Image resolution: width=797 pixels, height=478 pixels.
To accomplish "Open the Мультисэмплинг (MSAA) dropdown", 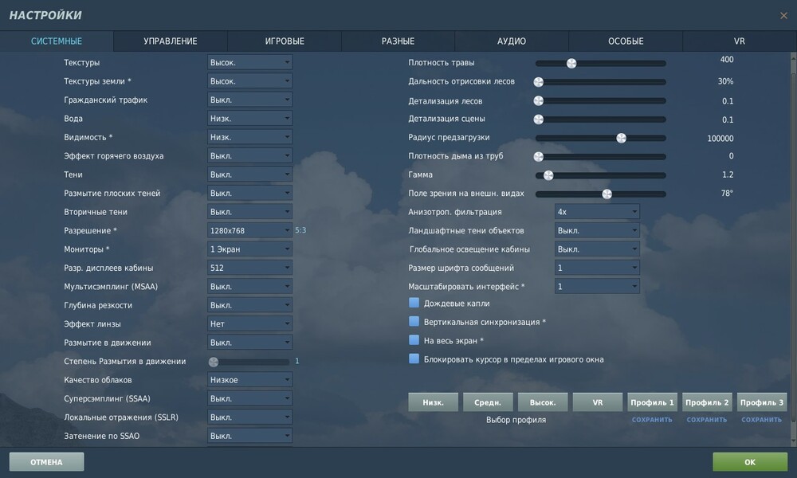I will 249,287.
